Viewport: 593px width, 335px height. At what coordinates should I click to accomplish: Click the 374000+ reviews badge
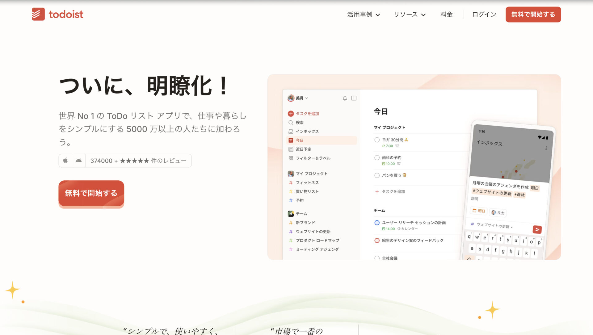click(138, 161)
